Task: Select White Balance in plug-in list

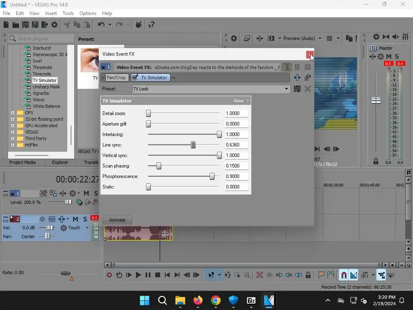Action: tap(46, 106)
